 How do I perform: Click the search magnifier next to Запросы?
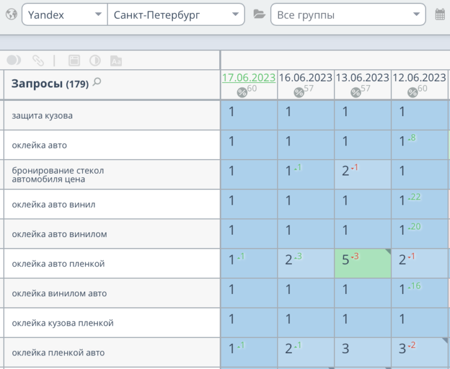pos(97,83)
